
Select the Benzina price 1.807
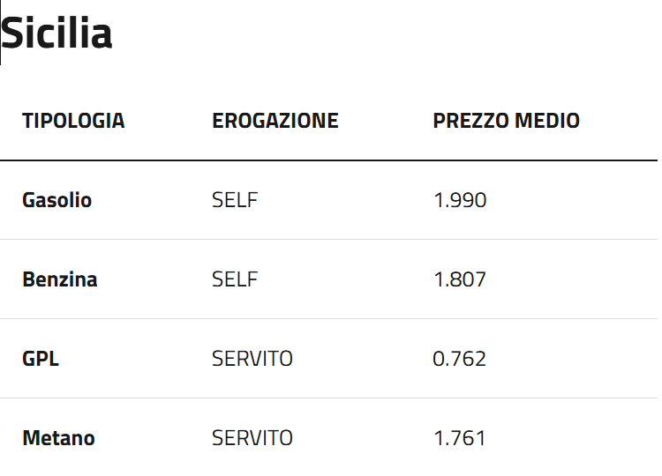coord(460,279)
